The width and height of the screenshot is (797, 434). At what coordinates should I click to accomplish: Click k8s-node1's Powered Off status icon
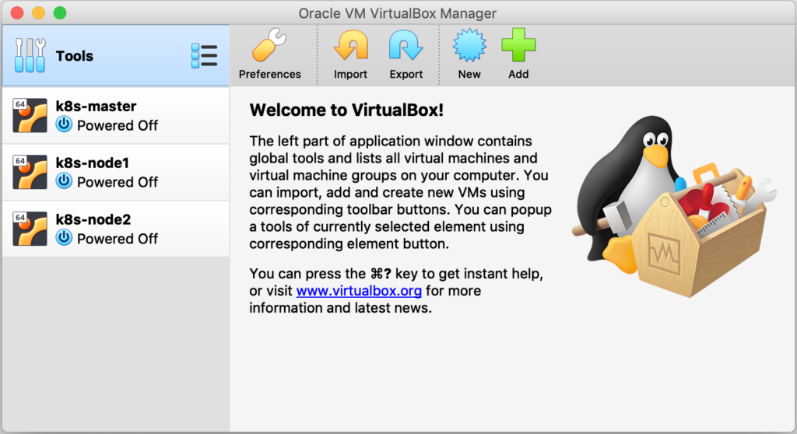tap(64, 181)
